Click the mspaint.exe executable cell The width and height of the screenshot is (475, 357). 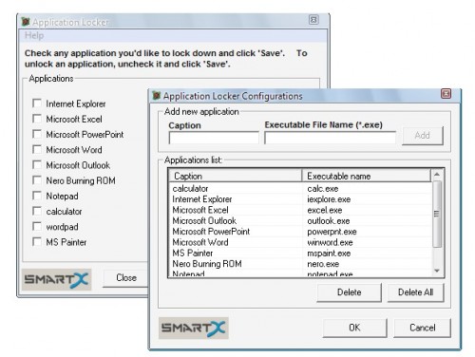329,254
